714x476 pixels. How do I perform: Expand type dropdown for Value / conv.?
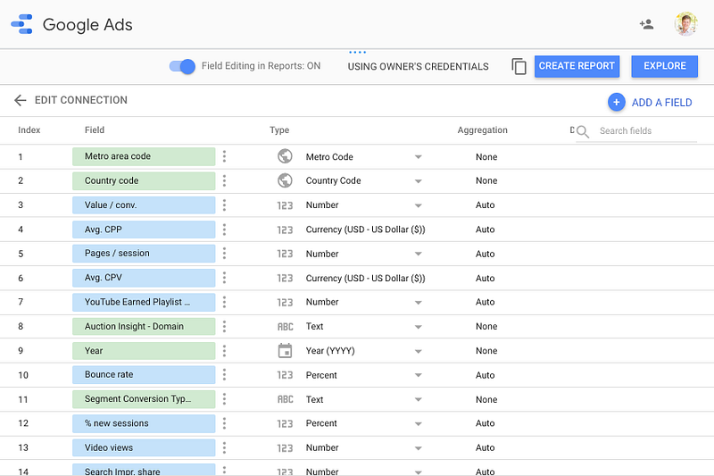pyautogui.click(x=418, y=205)
